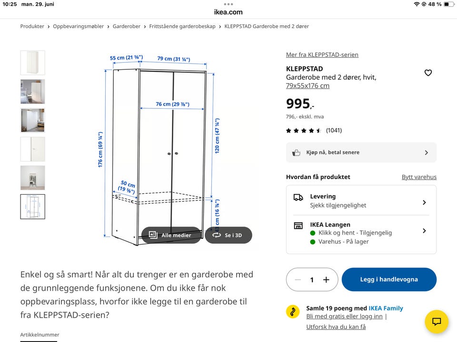This screenshot has height=342, width=457.
Task: Open Mer fra KLEPPSTAD-serien link
Action: click(x=322, y=55)
